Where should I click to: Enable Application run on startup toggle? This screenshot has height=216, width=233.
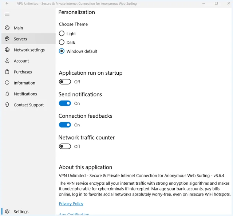pos(65,82)
